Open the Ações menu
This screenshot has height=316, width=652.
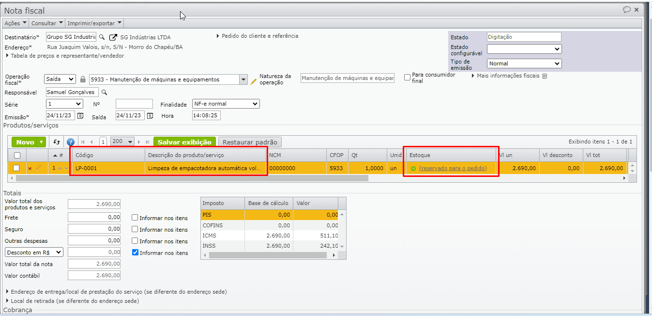pyautogui.click(x=15, y=23)
